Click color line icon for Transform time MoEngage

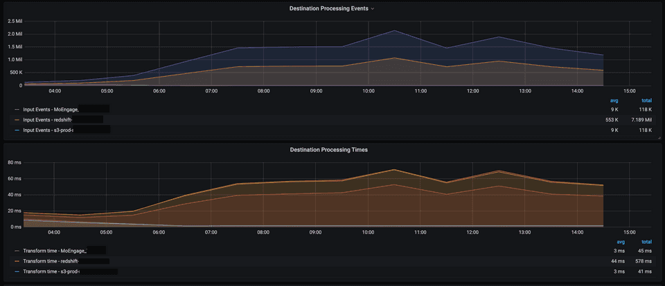pyautogui.click(x=17, y=250)
